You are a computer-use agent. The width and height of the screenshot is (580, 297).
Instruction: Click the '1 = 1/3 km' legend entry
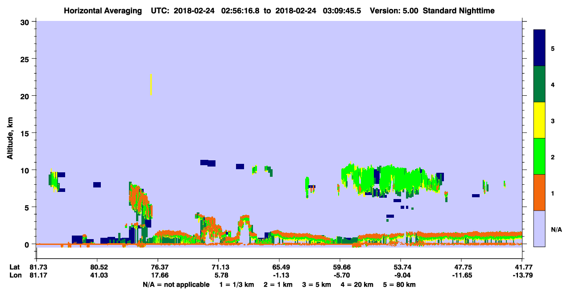(237, 285)
